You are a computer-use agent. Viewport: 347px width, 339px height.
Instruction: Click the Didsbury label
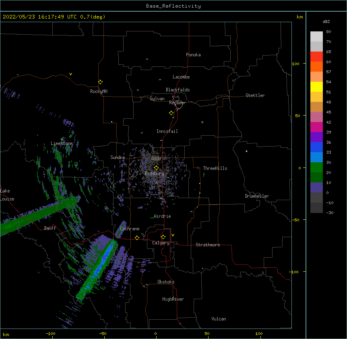(x=154, y=174)
